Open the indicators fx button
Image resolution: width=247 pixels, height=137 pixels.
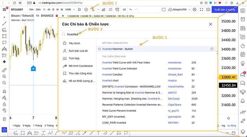pos(93,9)
